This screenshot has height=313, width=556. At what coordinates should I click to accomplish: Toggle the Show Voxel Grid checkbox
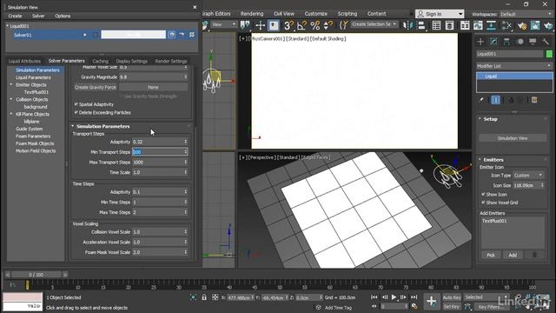(x=483, y=203)
